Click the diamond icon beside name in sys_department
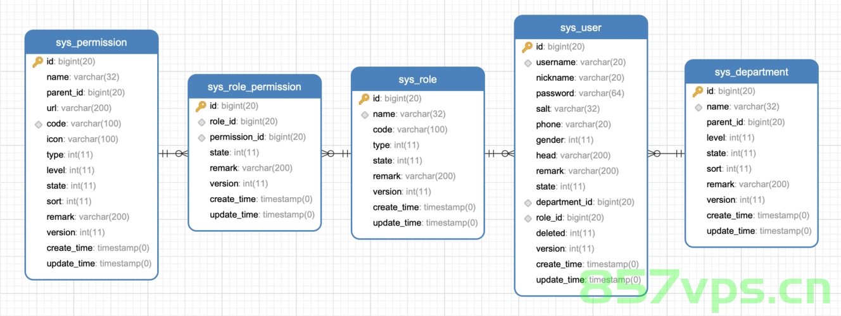Screen dimensions: 841x316 pos(698,107)
